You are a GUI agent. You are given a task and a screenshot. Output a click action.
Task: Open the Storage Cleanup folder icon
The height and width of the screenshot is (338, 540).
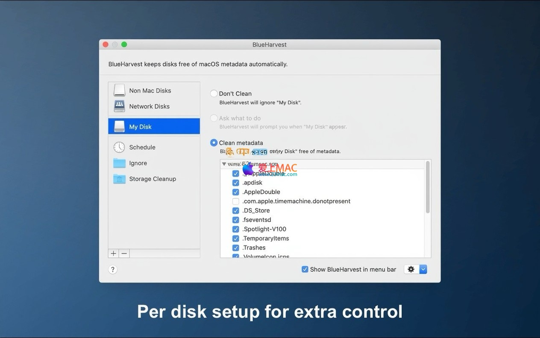119,179
